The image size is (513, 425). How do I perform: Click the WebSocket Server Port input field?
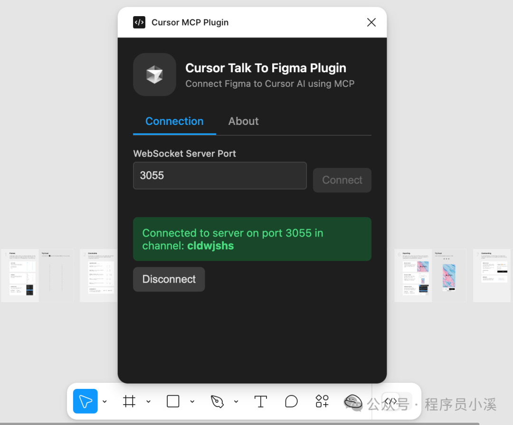(219, 176)
